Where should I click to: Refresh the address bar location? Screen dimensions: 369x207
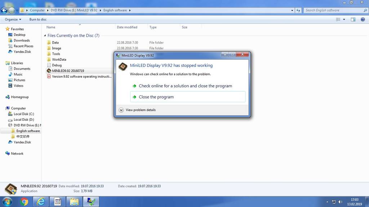pos(298,10)
